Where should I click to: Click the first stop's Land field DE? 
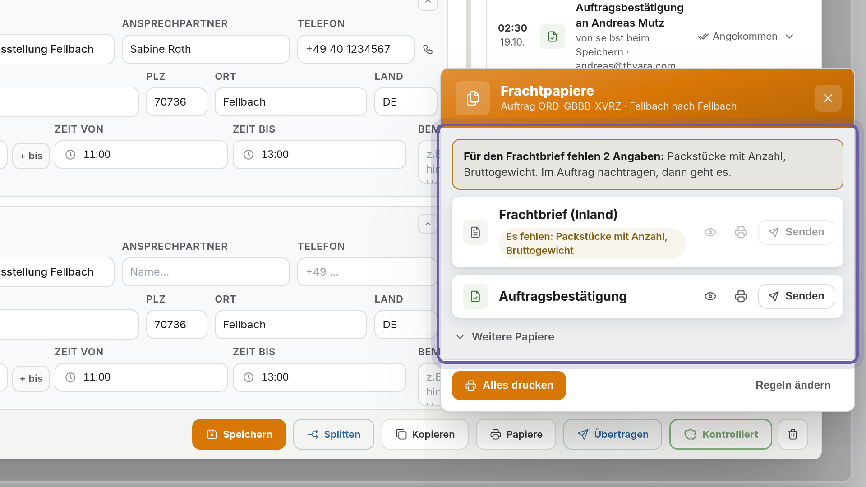coord(405,102)
